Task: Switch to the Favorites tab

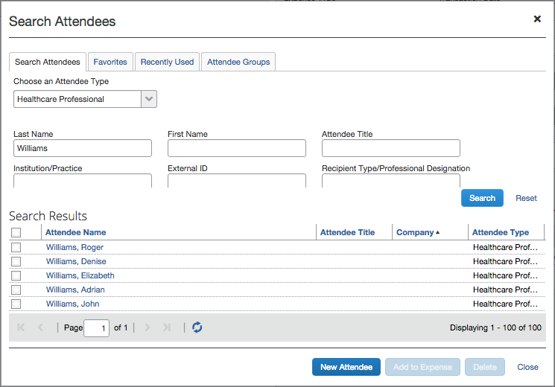Action: (x=110, y=62)
